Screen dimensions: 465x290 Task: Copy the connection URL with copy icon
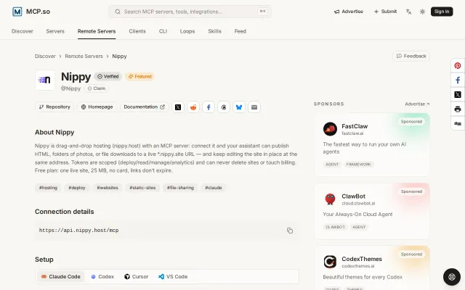pos(290,231)
